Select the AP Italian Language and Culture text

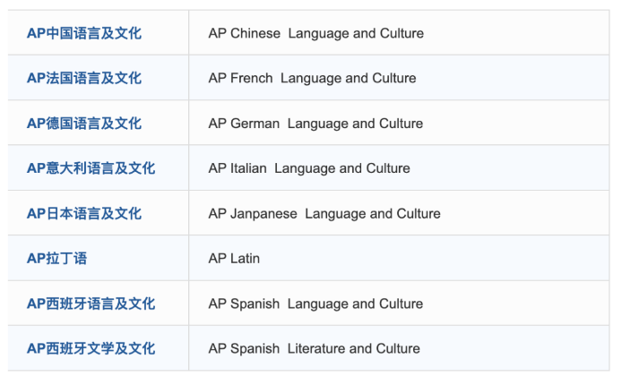pos(309,168)
